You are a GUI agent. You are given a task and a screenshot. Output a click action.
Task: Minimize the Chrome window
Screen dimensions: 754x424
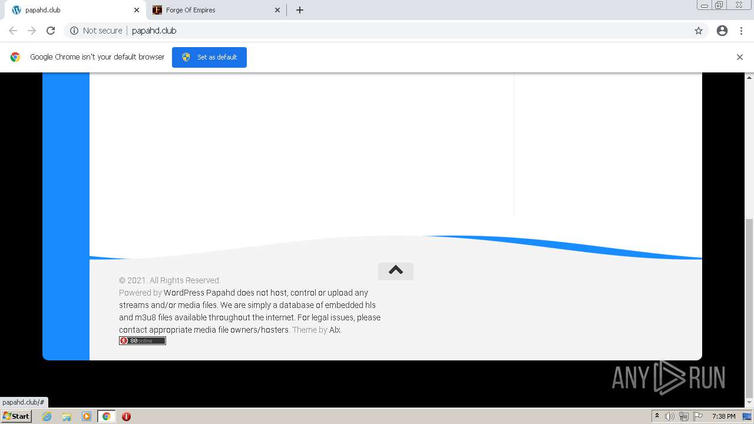coord(705,5)
